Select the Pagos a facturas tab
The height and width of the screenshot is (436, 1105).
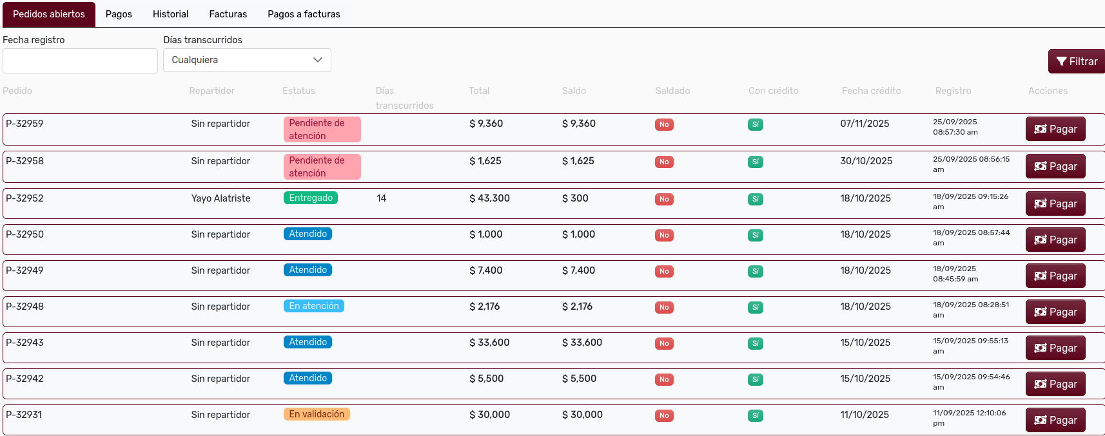pyautogui.click(x=304, y=14)
